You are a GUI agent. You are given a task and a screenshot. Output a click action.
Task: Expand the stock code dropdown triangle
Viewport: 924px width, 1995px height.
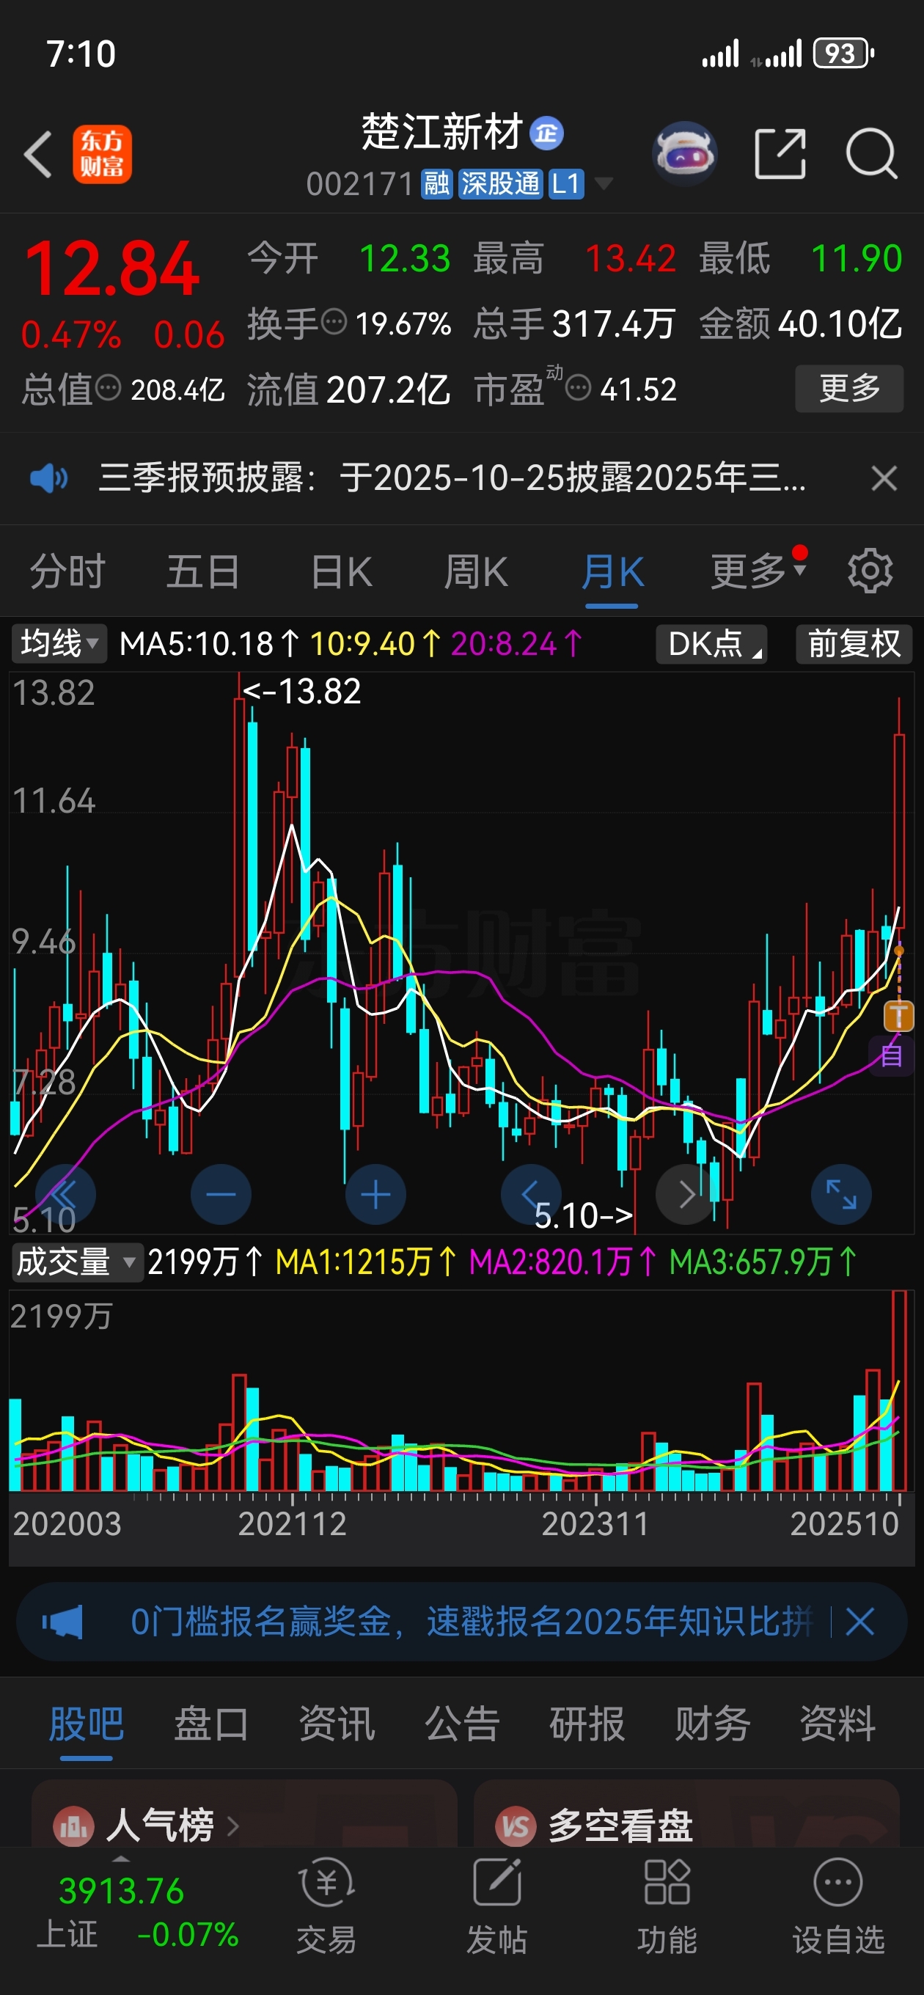tap(604, 183)
